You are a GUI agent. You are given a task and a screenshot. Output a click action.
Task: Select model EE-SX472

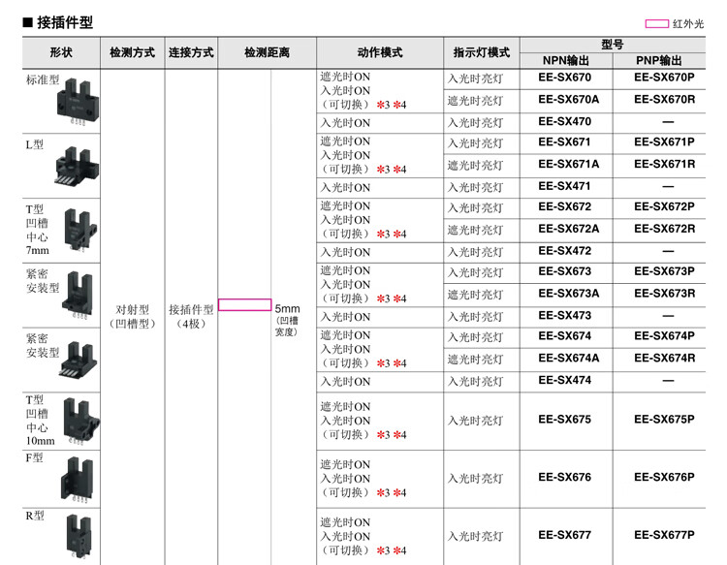pyautogui.click(x=565, y=251)
